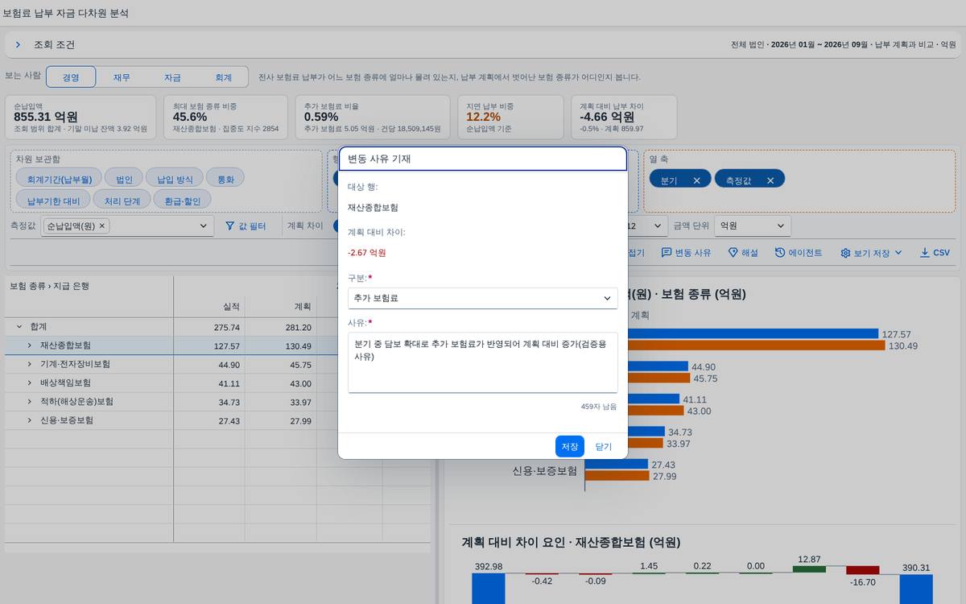This screenshot has width=966, height=604.
Task: Open the 해설 explanation tool
Action: [x=743, y=252]
